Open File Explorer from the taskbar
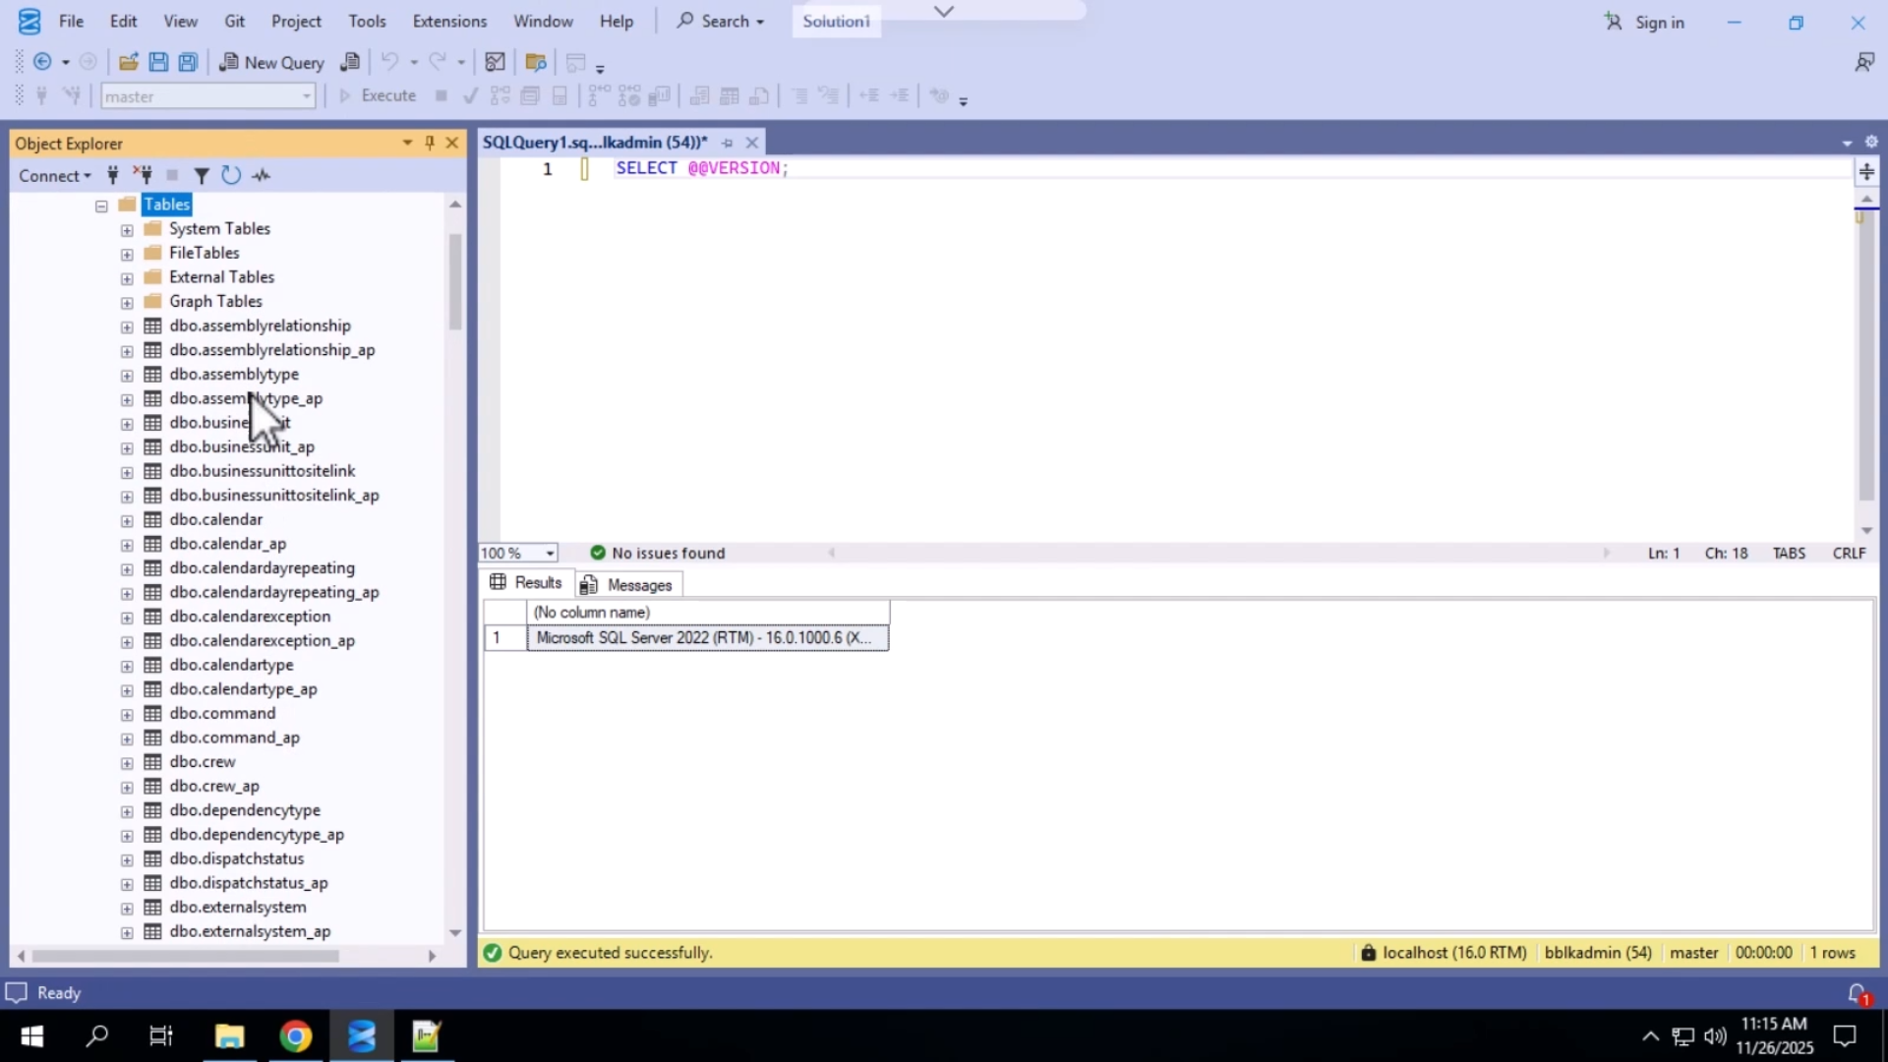This screenshot has height=1062, width=1888. point(230,1035)
